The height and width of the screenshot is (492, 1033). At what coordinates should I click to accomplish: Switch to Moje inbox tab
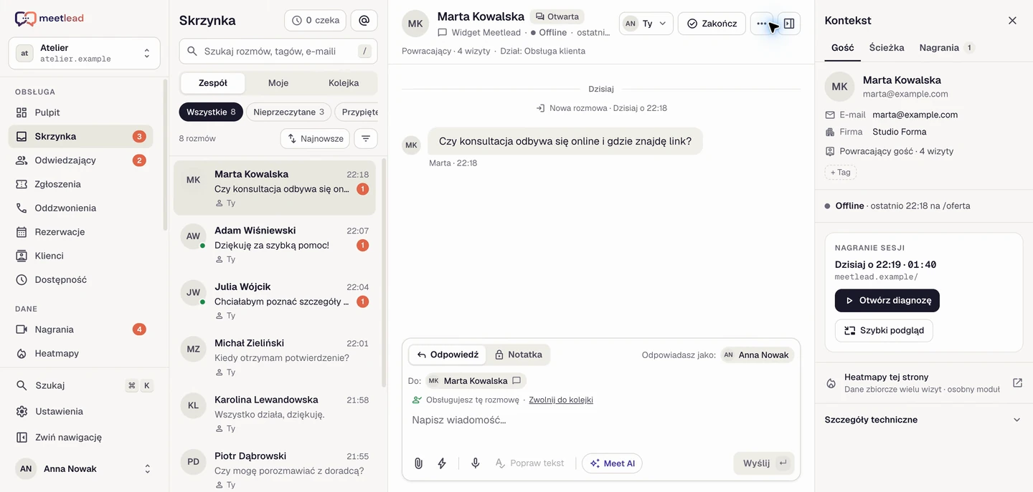pos(278,83)
